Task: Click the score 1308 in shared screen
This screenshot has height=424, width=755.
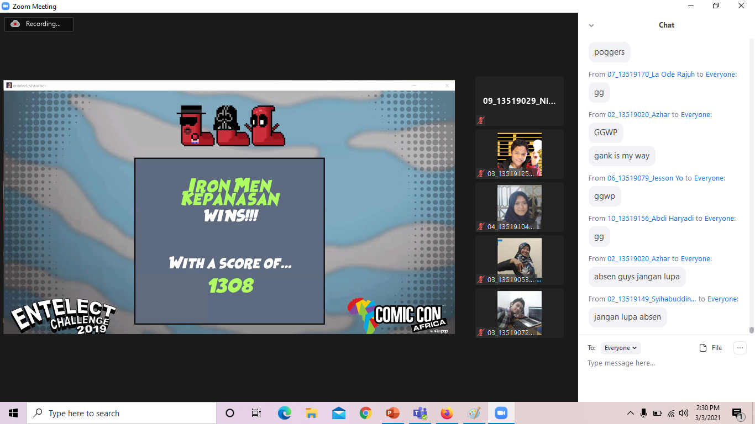Action: coord(231,285)
